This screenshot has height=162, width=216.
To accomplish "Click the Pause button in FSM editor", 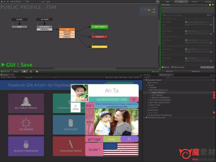I will point(31,71).
